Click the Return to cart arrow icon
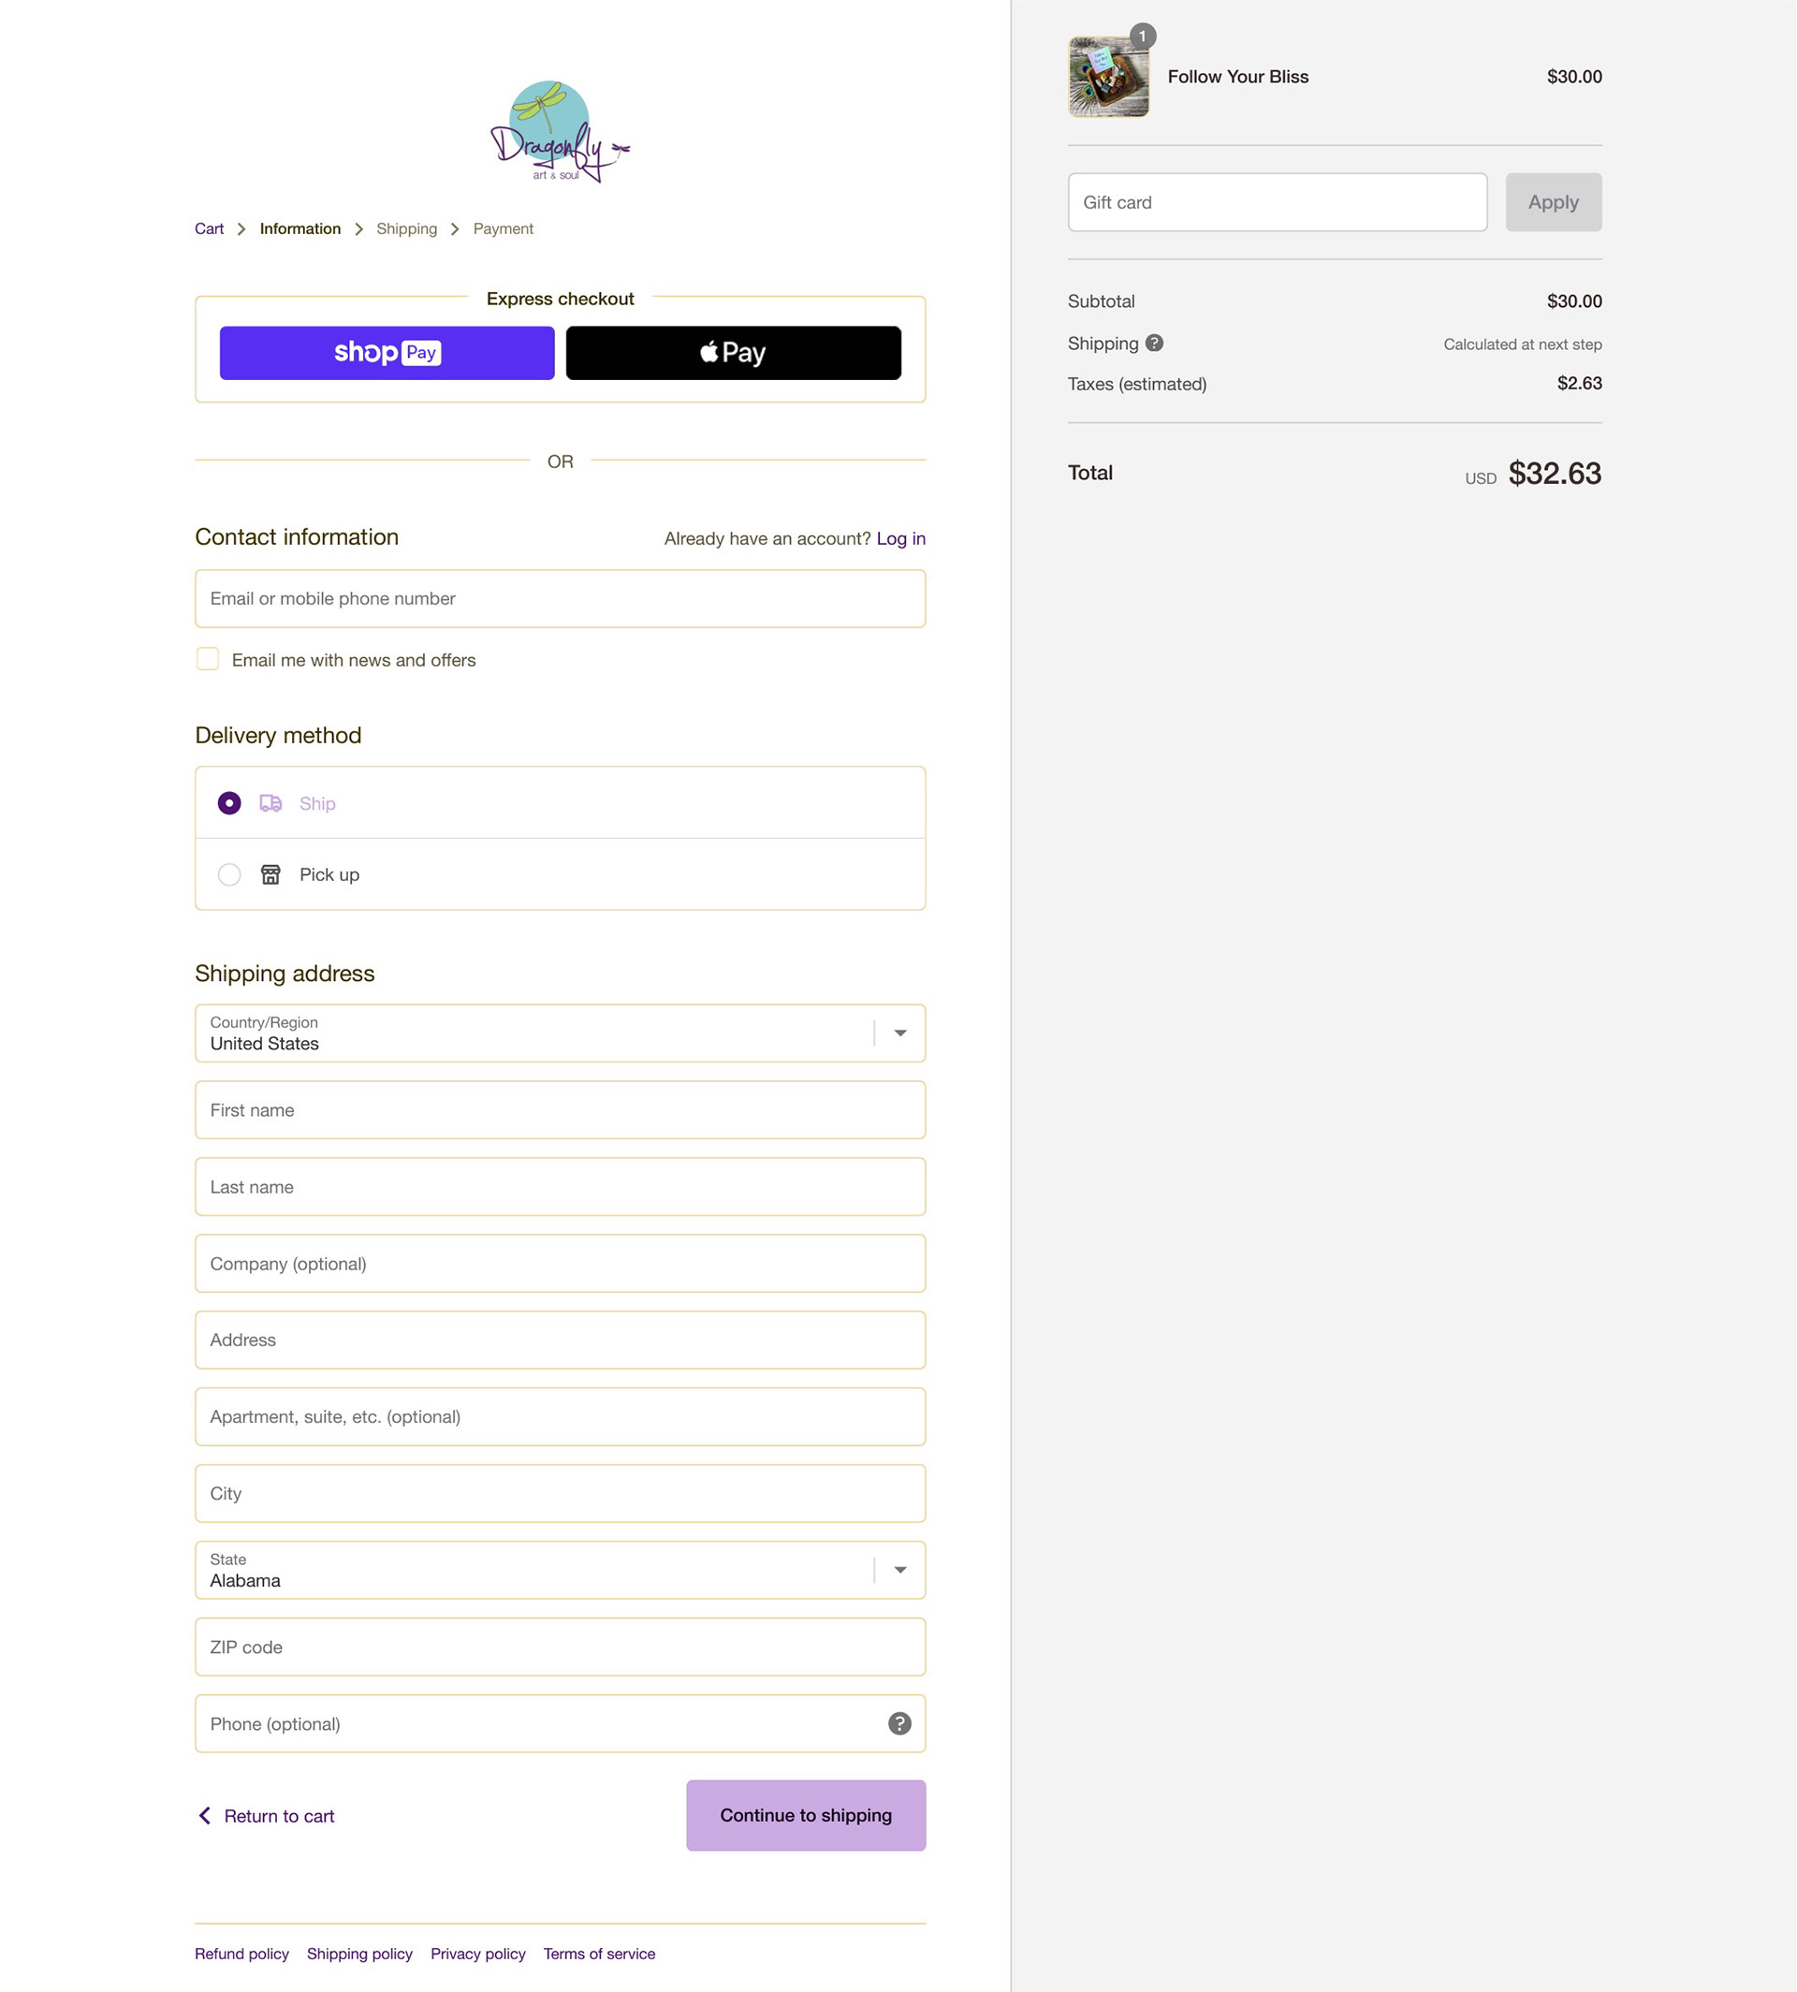This screenshot has width=1797, height=1992. coord(204,1815)
